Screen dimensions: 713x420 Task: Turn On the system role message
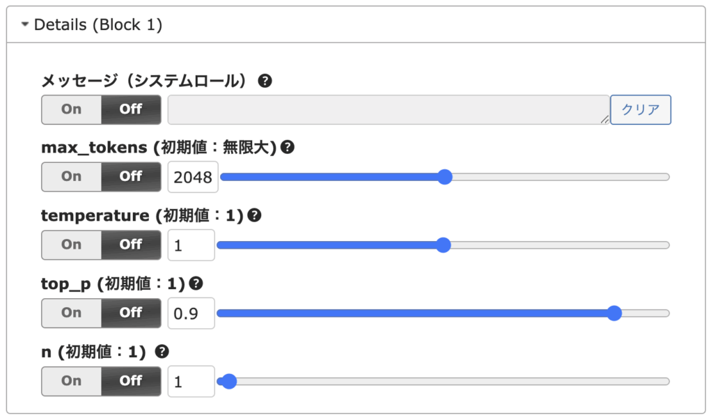pos(72,109)
